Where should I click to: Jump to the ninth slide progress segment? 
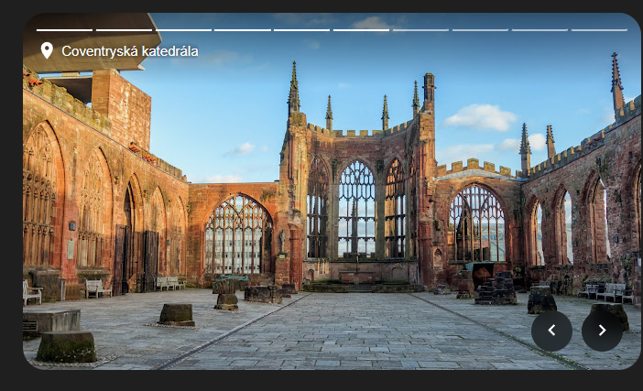pyautogui.click(x=539, y=30)
